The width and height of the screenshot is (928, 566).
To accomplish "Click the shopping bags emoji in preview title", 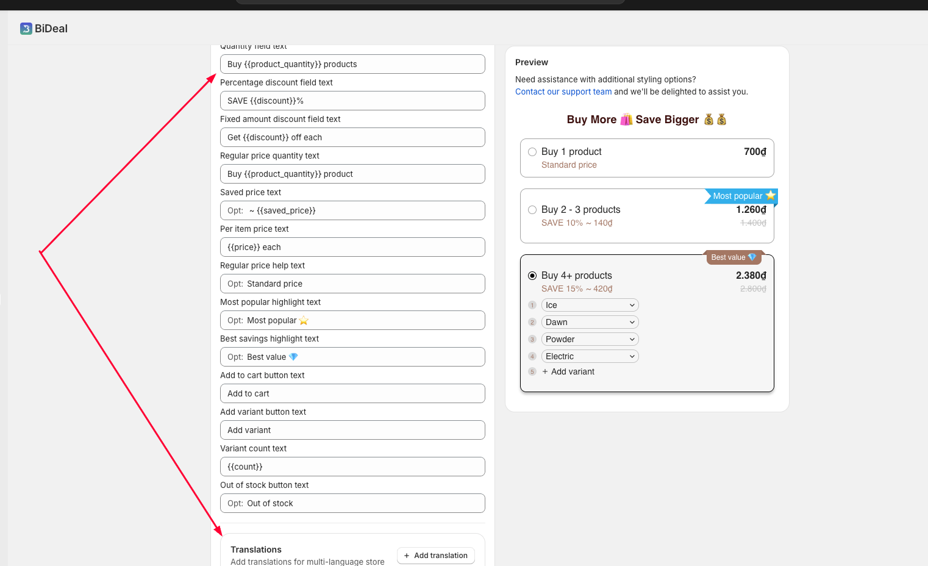I will (x=626, y=120).
